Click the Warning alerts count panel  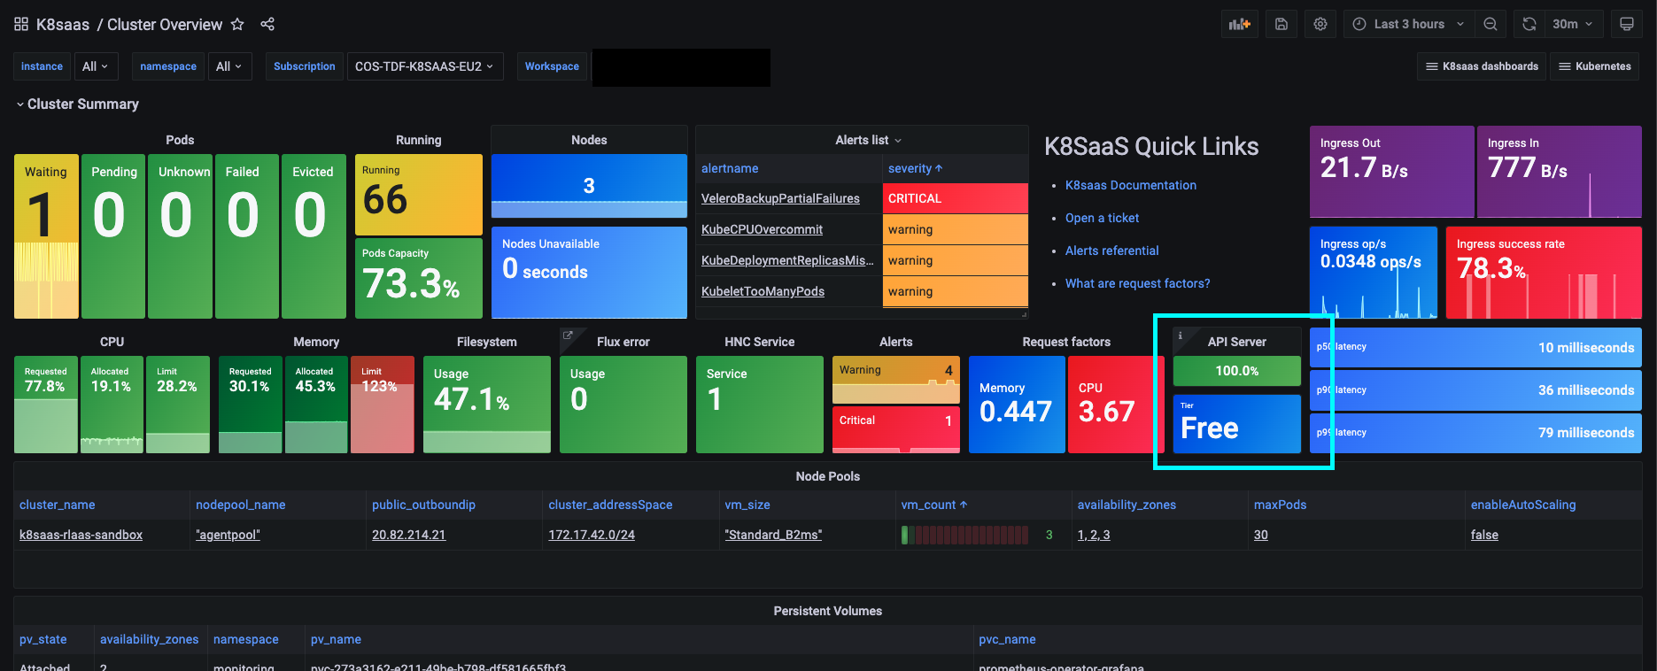click(x=896, y=380)
